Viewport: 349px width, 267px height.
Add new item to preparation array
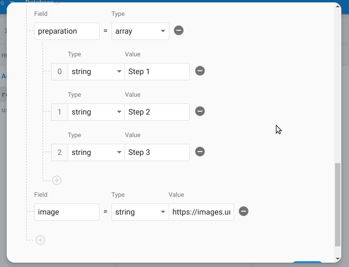point(57,180)
